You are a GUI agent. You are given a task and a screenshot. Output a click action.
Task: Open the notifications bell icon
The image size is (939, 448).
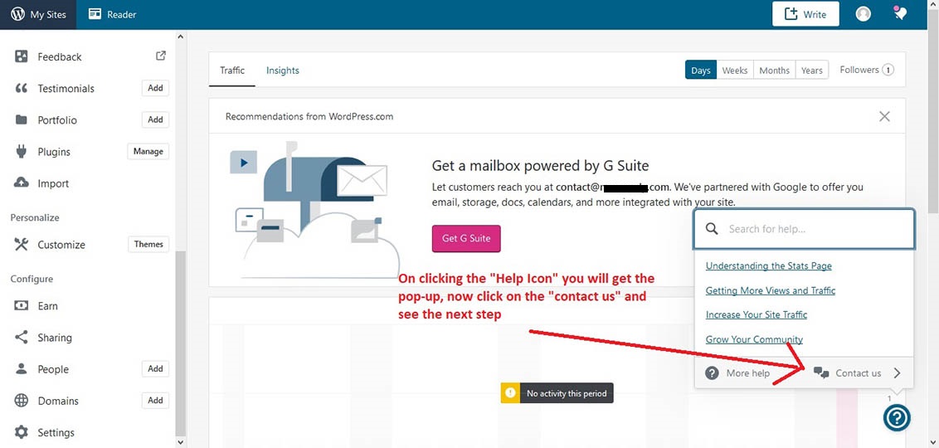(900, 14)
